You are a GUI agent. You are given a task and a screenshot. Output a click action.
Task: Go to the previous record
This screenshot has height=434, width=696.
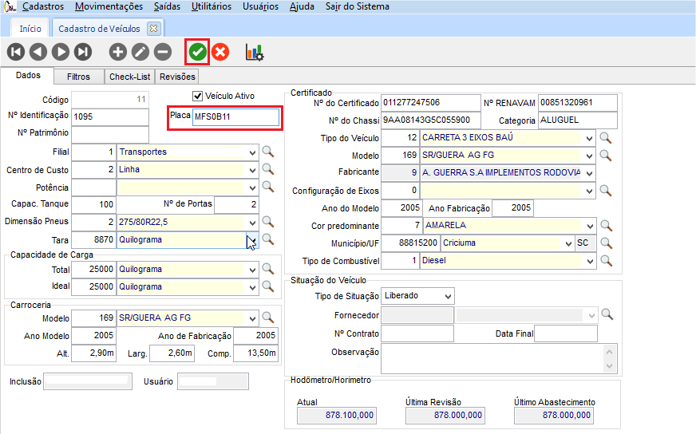(x=38, y=53)
